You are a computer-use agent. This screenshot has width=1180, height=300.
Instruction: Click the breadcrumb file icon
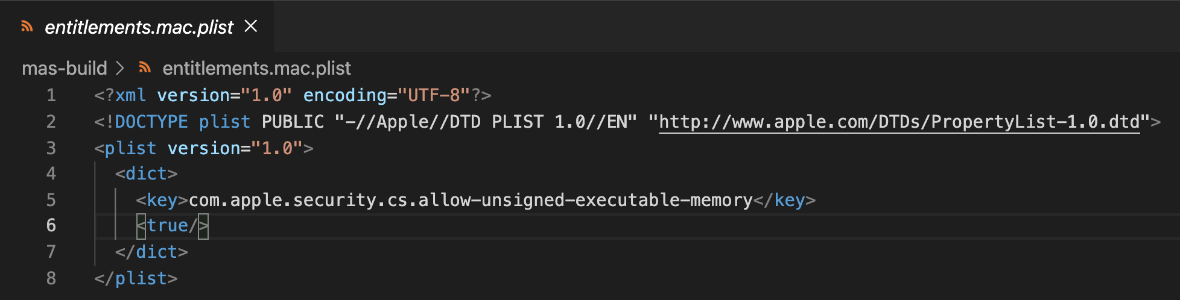coord(145,67)
